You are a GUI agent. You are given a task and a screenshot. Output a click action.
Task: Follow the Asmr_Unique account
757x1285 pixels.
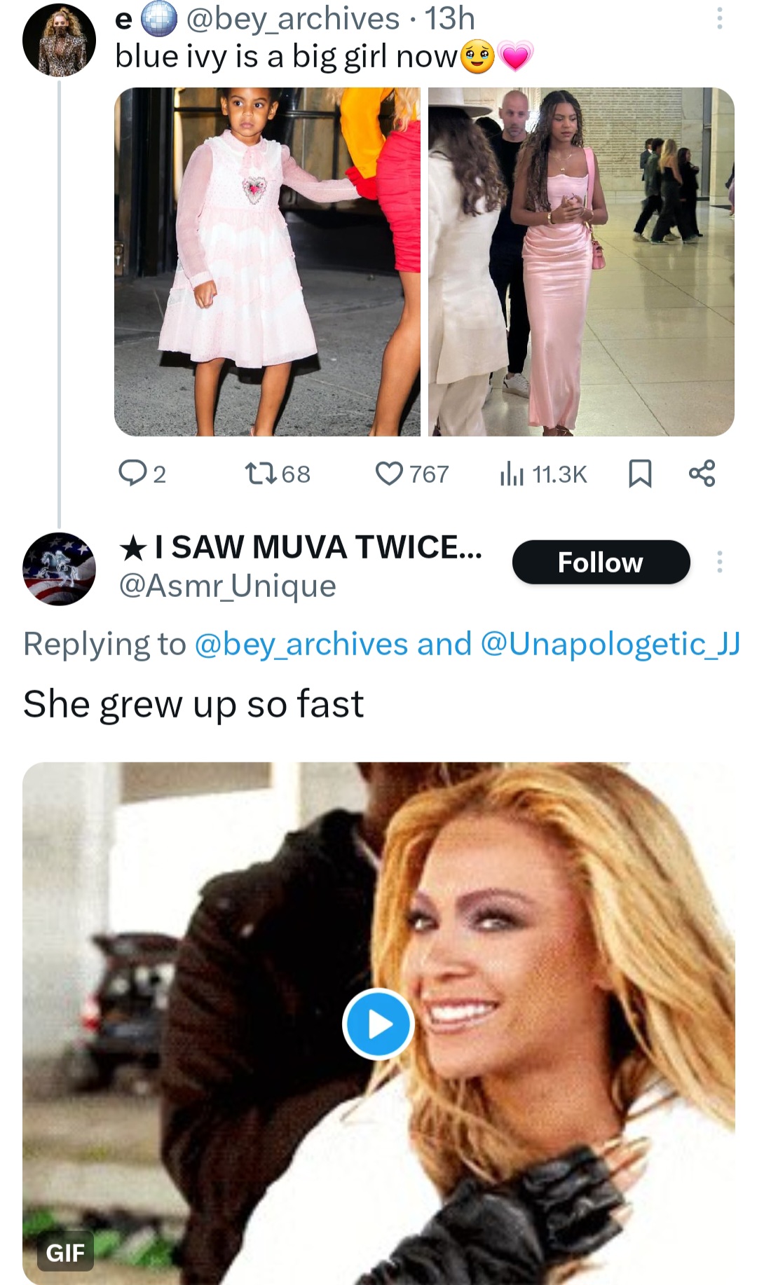coord(601,562)
